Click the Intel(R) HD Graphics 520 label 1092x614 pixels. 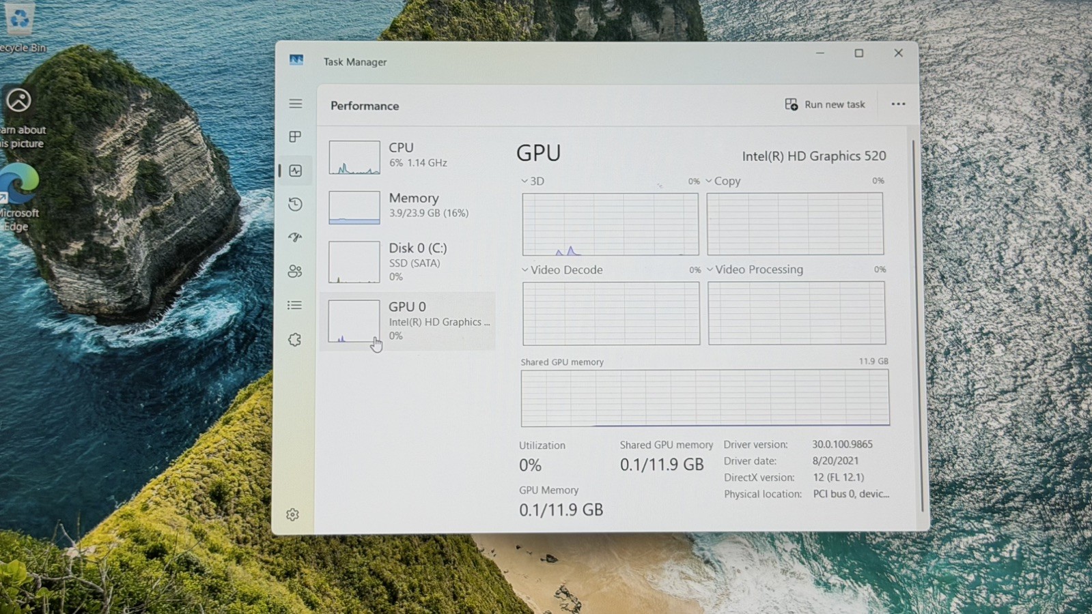tap(814, 156)
